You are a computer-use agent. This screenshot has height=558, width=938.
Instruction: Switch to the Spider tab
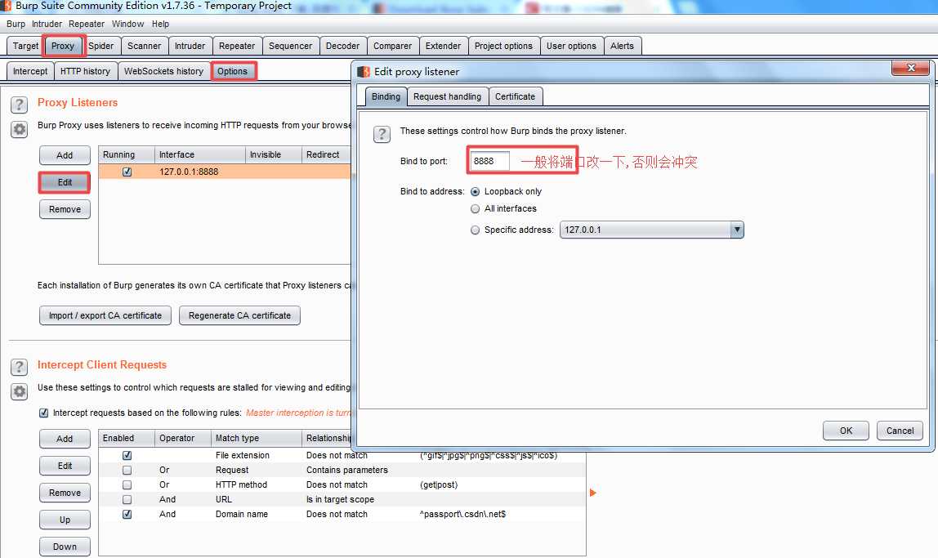(x=101, y=46)
